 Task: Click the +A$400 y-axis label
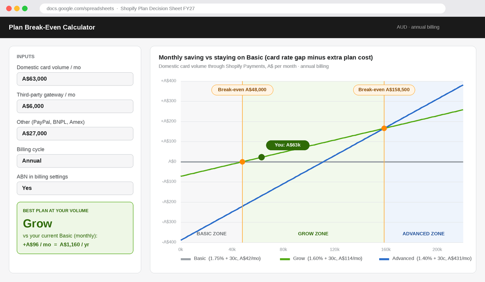coord(168,81)
